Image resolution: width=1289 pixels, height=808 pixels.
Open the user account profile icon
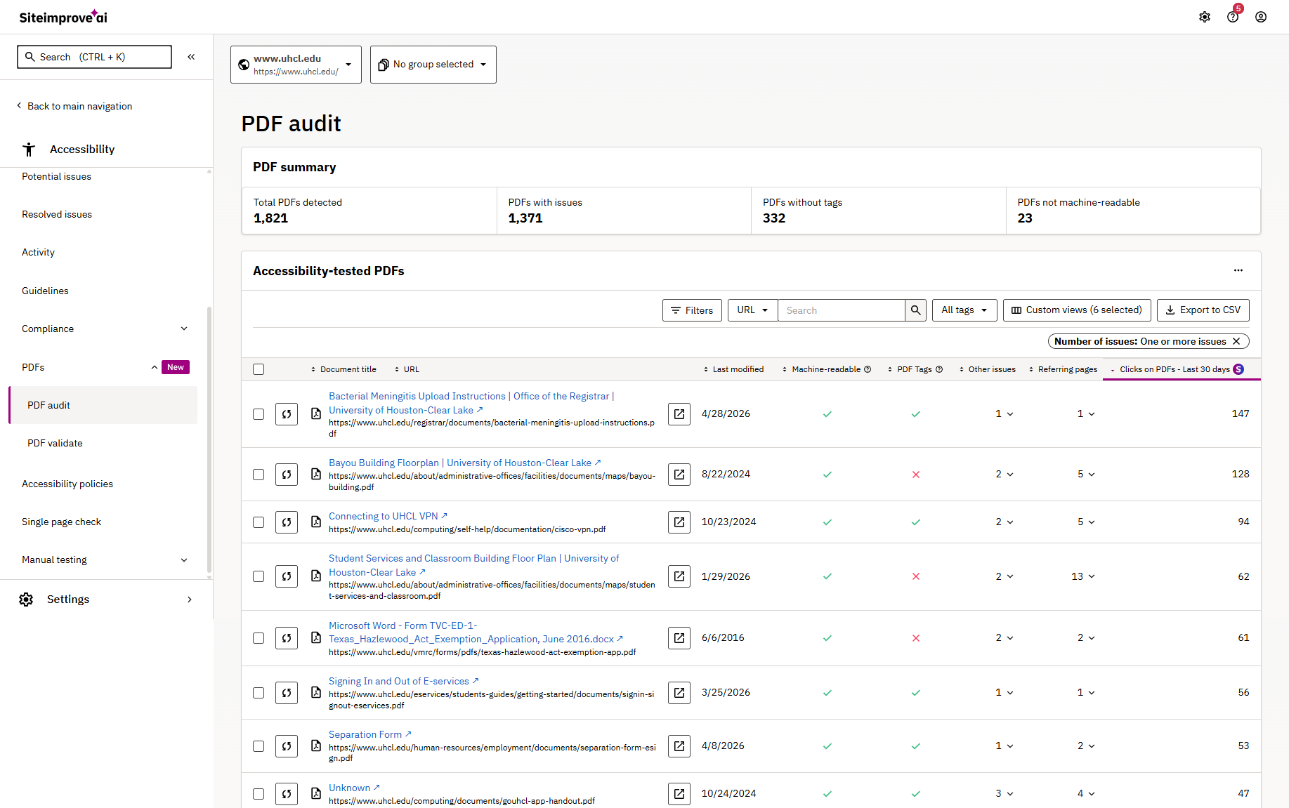(1261, 17)
